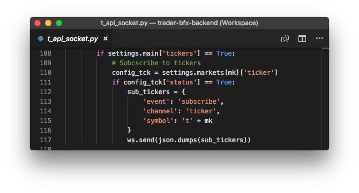Click the 'sub_tickers' variable on line 112

(148, 92)
